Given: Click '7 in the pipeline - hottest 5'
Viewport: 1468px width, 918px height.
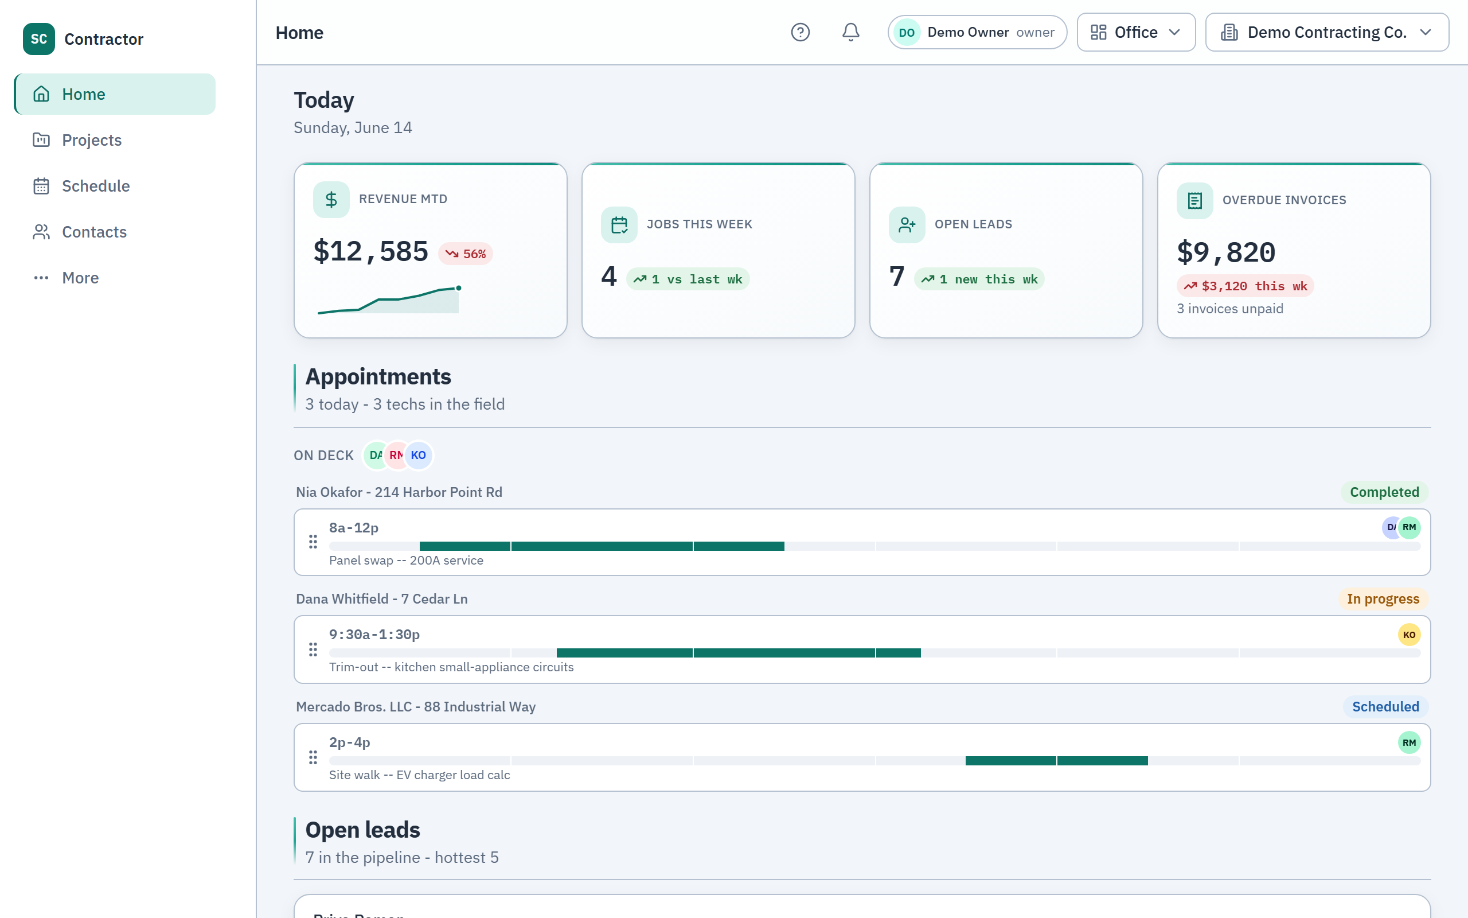Looking at the screenshot, I should [401, 858].
